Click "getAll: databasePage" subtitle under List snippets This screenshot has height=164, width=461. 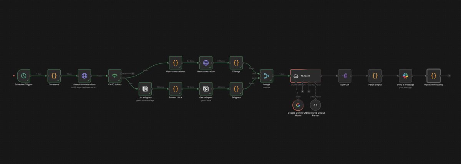(x=145, y=101)
